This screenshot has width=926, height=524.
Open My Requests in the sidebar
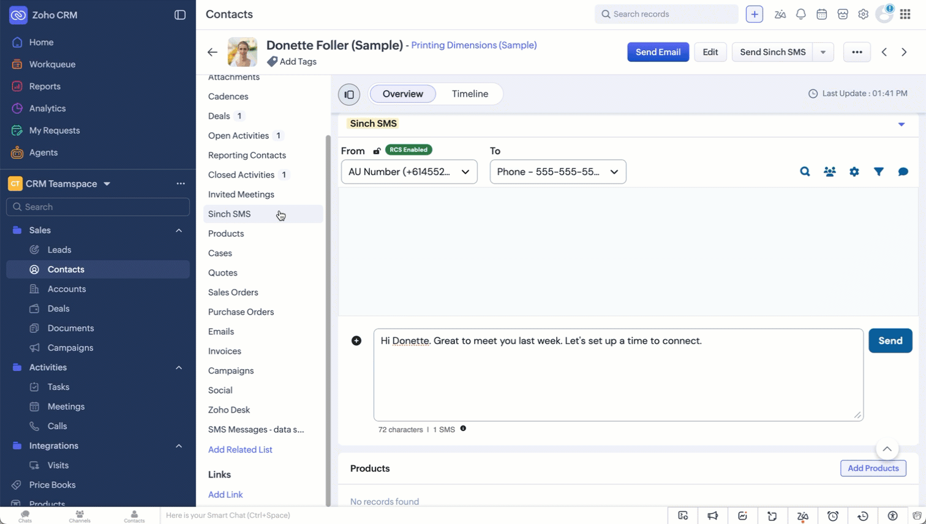pos(55,130)
